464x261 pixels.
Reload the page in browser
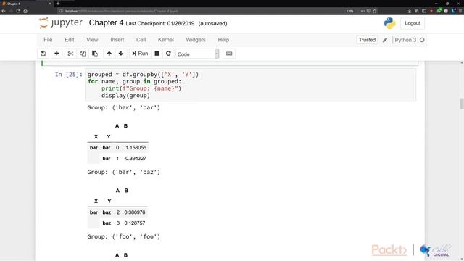pos(18,11)
